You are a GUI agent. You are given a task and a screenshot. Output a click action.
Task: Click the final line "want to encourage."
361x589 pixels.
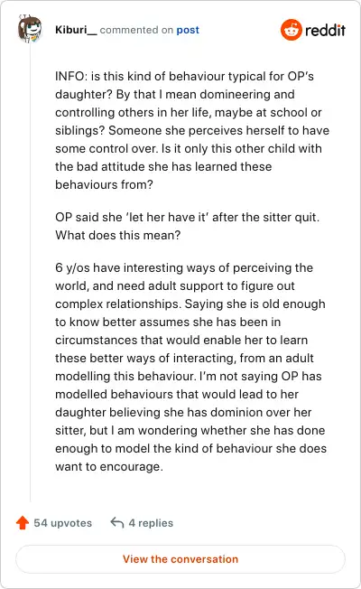pyautogui.click(x=109, y=466)
